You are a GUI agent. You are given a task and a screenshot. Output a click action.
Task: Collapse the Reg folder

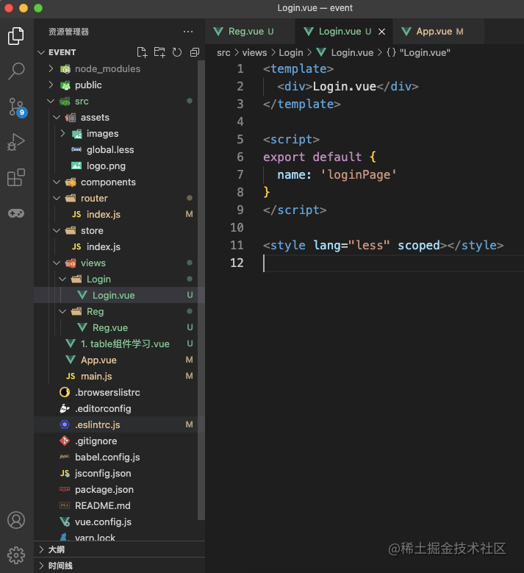click(x=119, y=311)
